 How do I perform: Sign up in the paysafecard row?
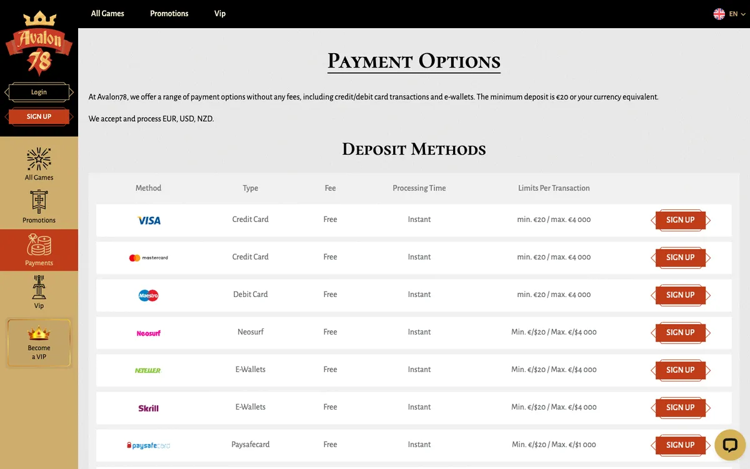point(681,445)
